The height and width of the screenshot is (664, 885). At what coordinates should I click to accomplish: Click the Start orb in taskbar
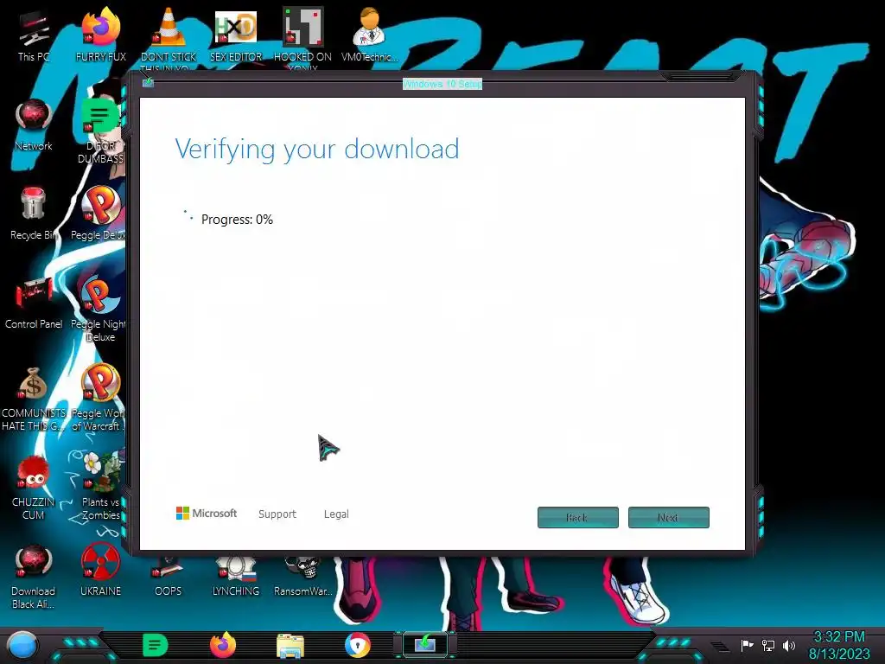click(x=22, y=645)
